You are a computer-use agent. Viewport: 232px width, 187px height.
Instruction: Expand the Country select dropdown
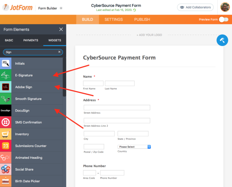[x=134, y=147]
